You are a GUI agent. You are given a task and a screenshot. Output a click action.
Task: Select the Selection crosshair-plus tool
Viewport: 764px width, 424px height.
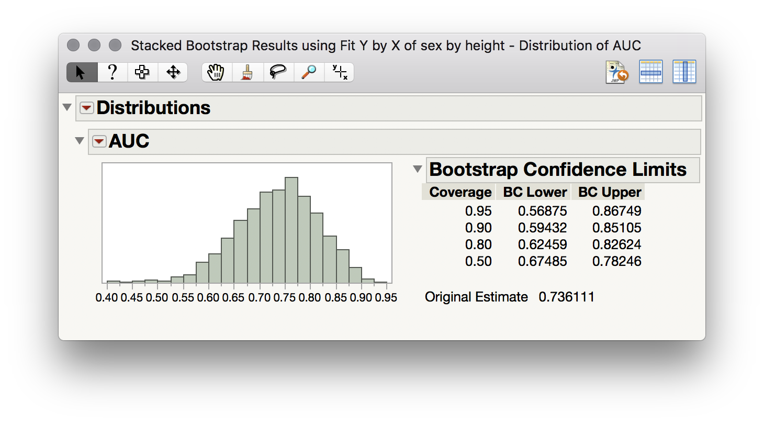pyautogui.click(x=142, y=72)
